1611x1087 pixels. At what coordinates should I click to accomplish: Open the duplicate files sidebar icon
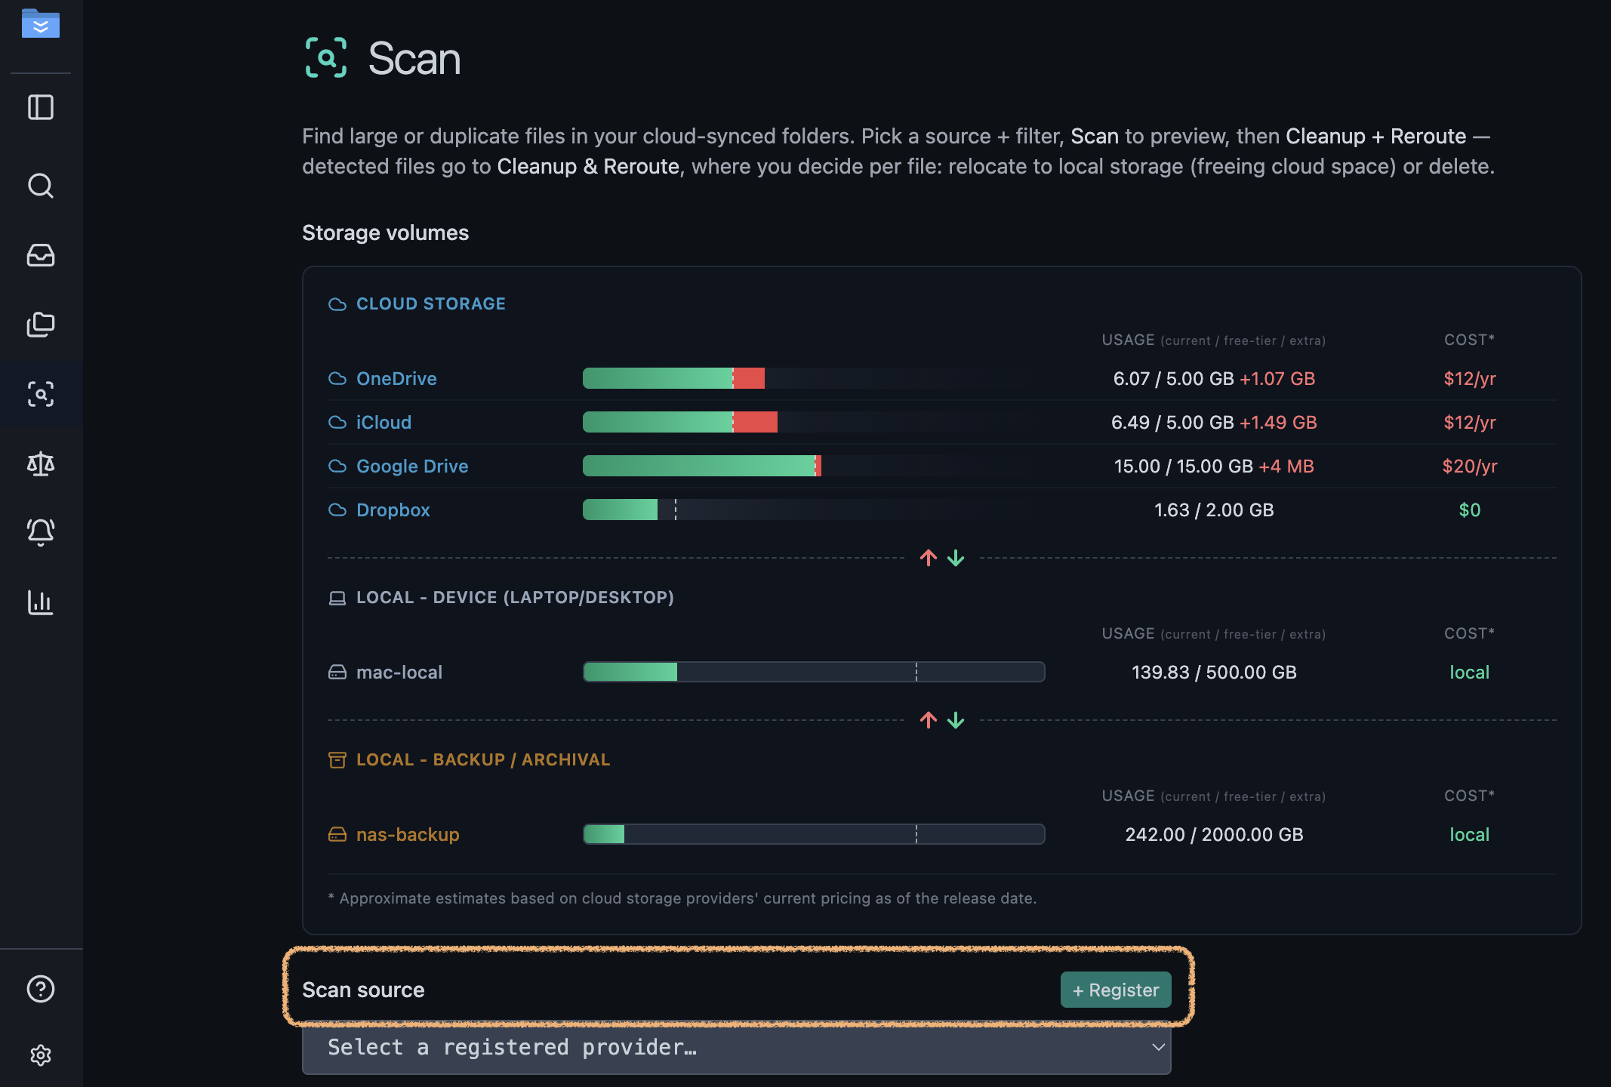(41, 325)
